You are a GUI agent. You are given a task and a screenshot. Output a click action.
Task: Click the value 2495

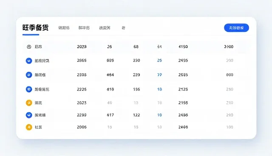(183, 61)
